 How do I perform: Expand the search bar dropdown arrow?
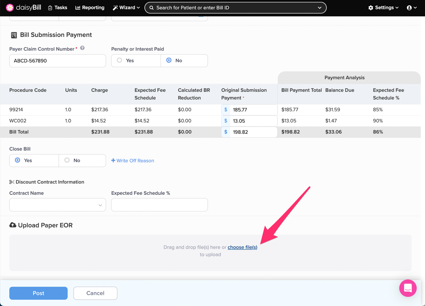[320, 8]
